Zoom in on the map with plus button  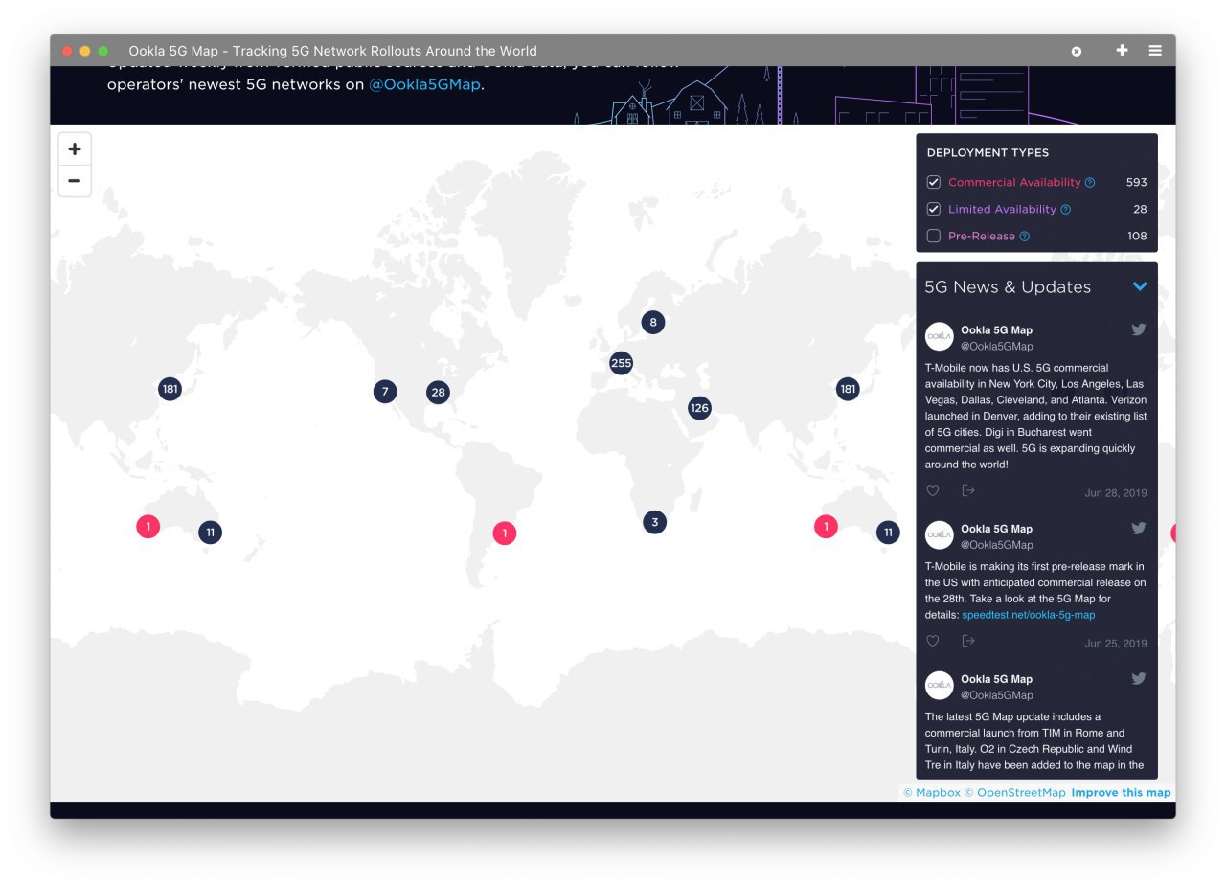(x=75, y=149)
